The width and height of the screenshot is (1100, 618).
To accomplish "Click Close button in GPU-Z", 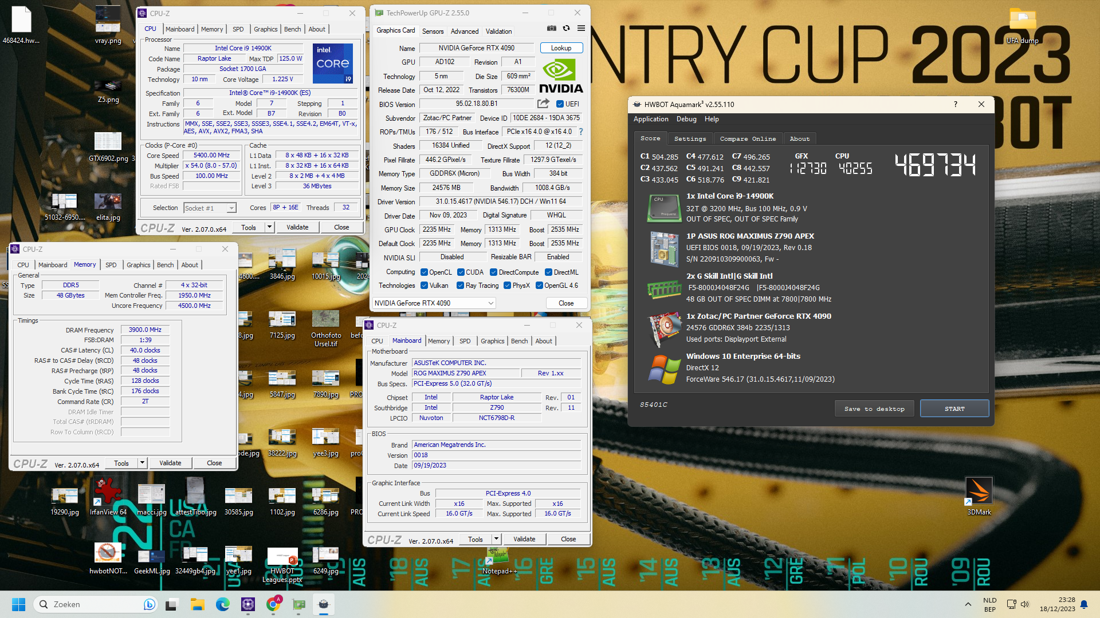I will 566,303.
